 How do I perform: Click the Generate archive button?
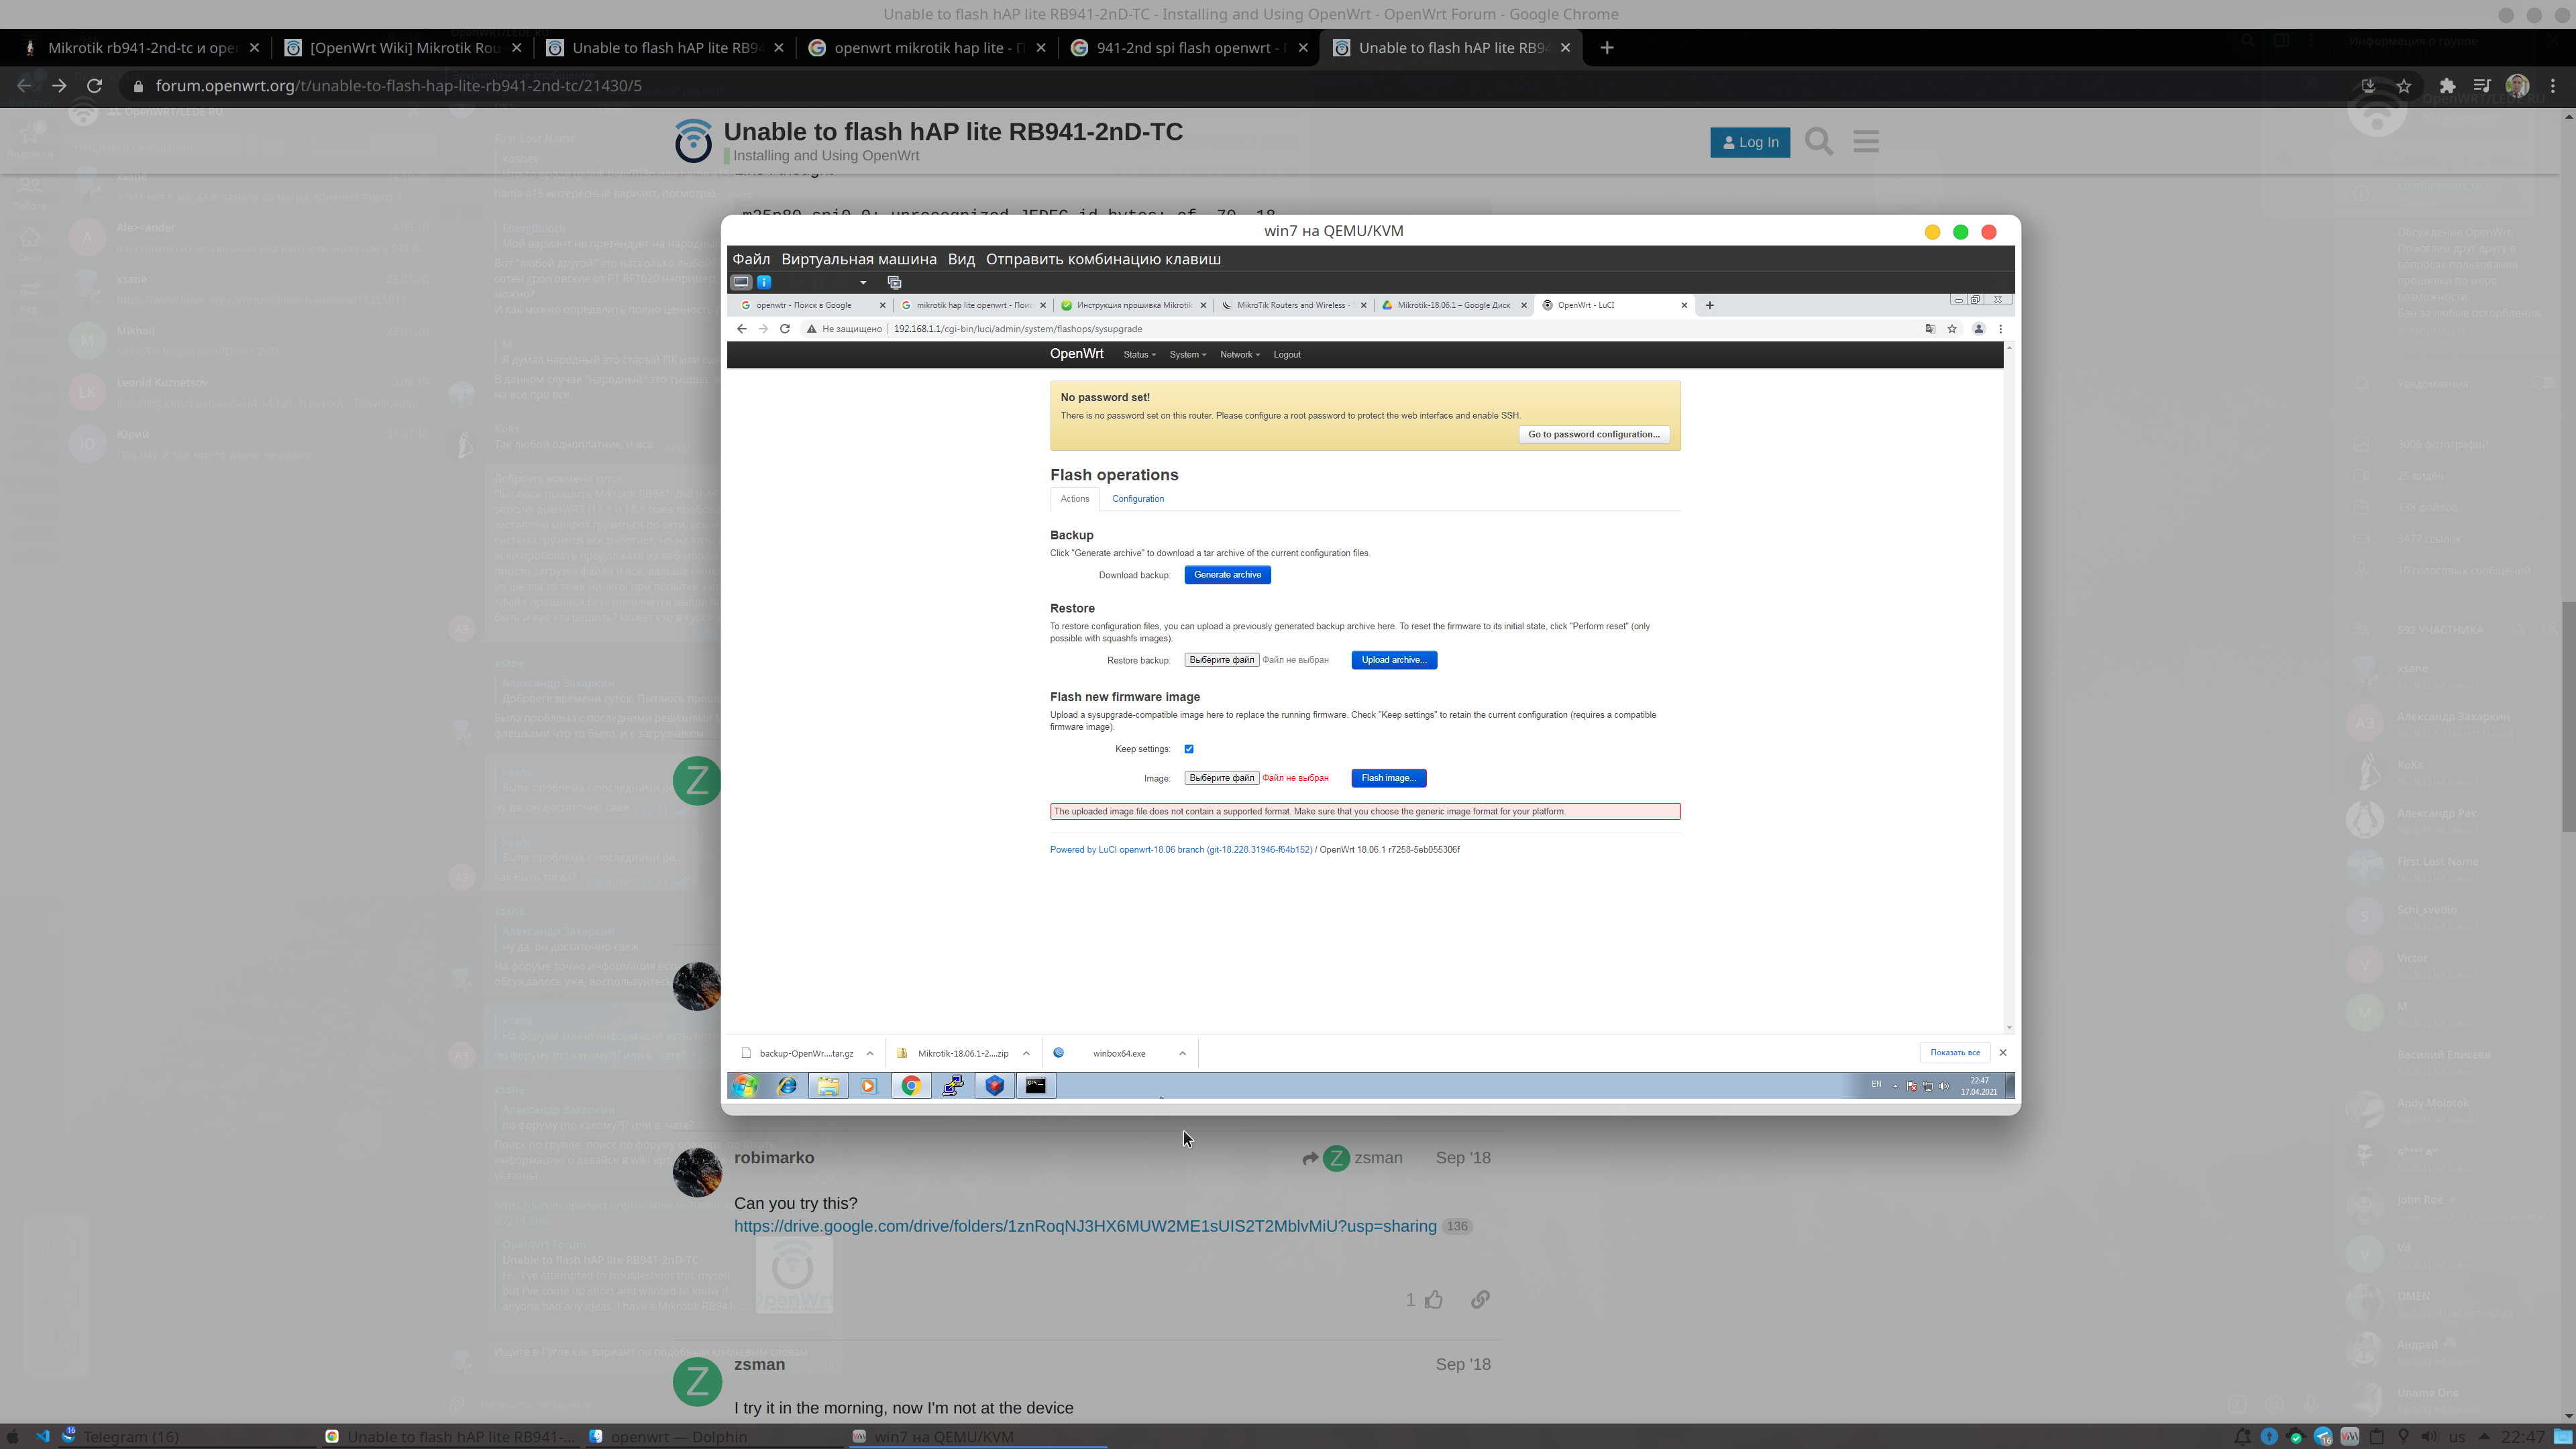[1227, 574]
